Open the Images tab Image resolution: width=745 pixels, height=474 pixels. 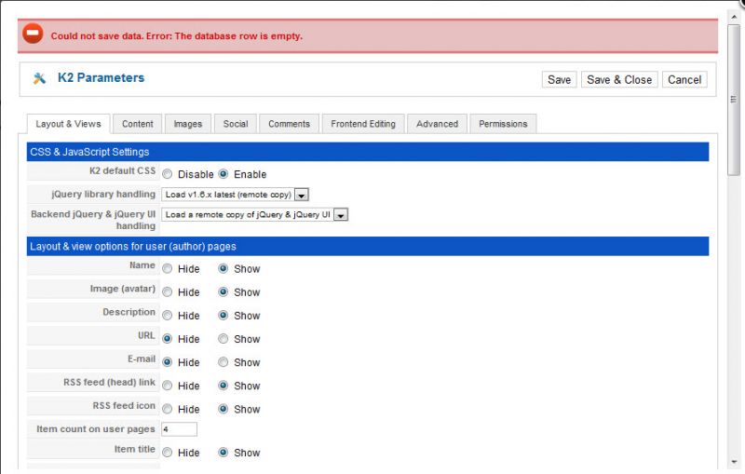tap(188, 124)
